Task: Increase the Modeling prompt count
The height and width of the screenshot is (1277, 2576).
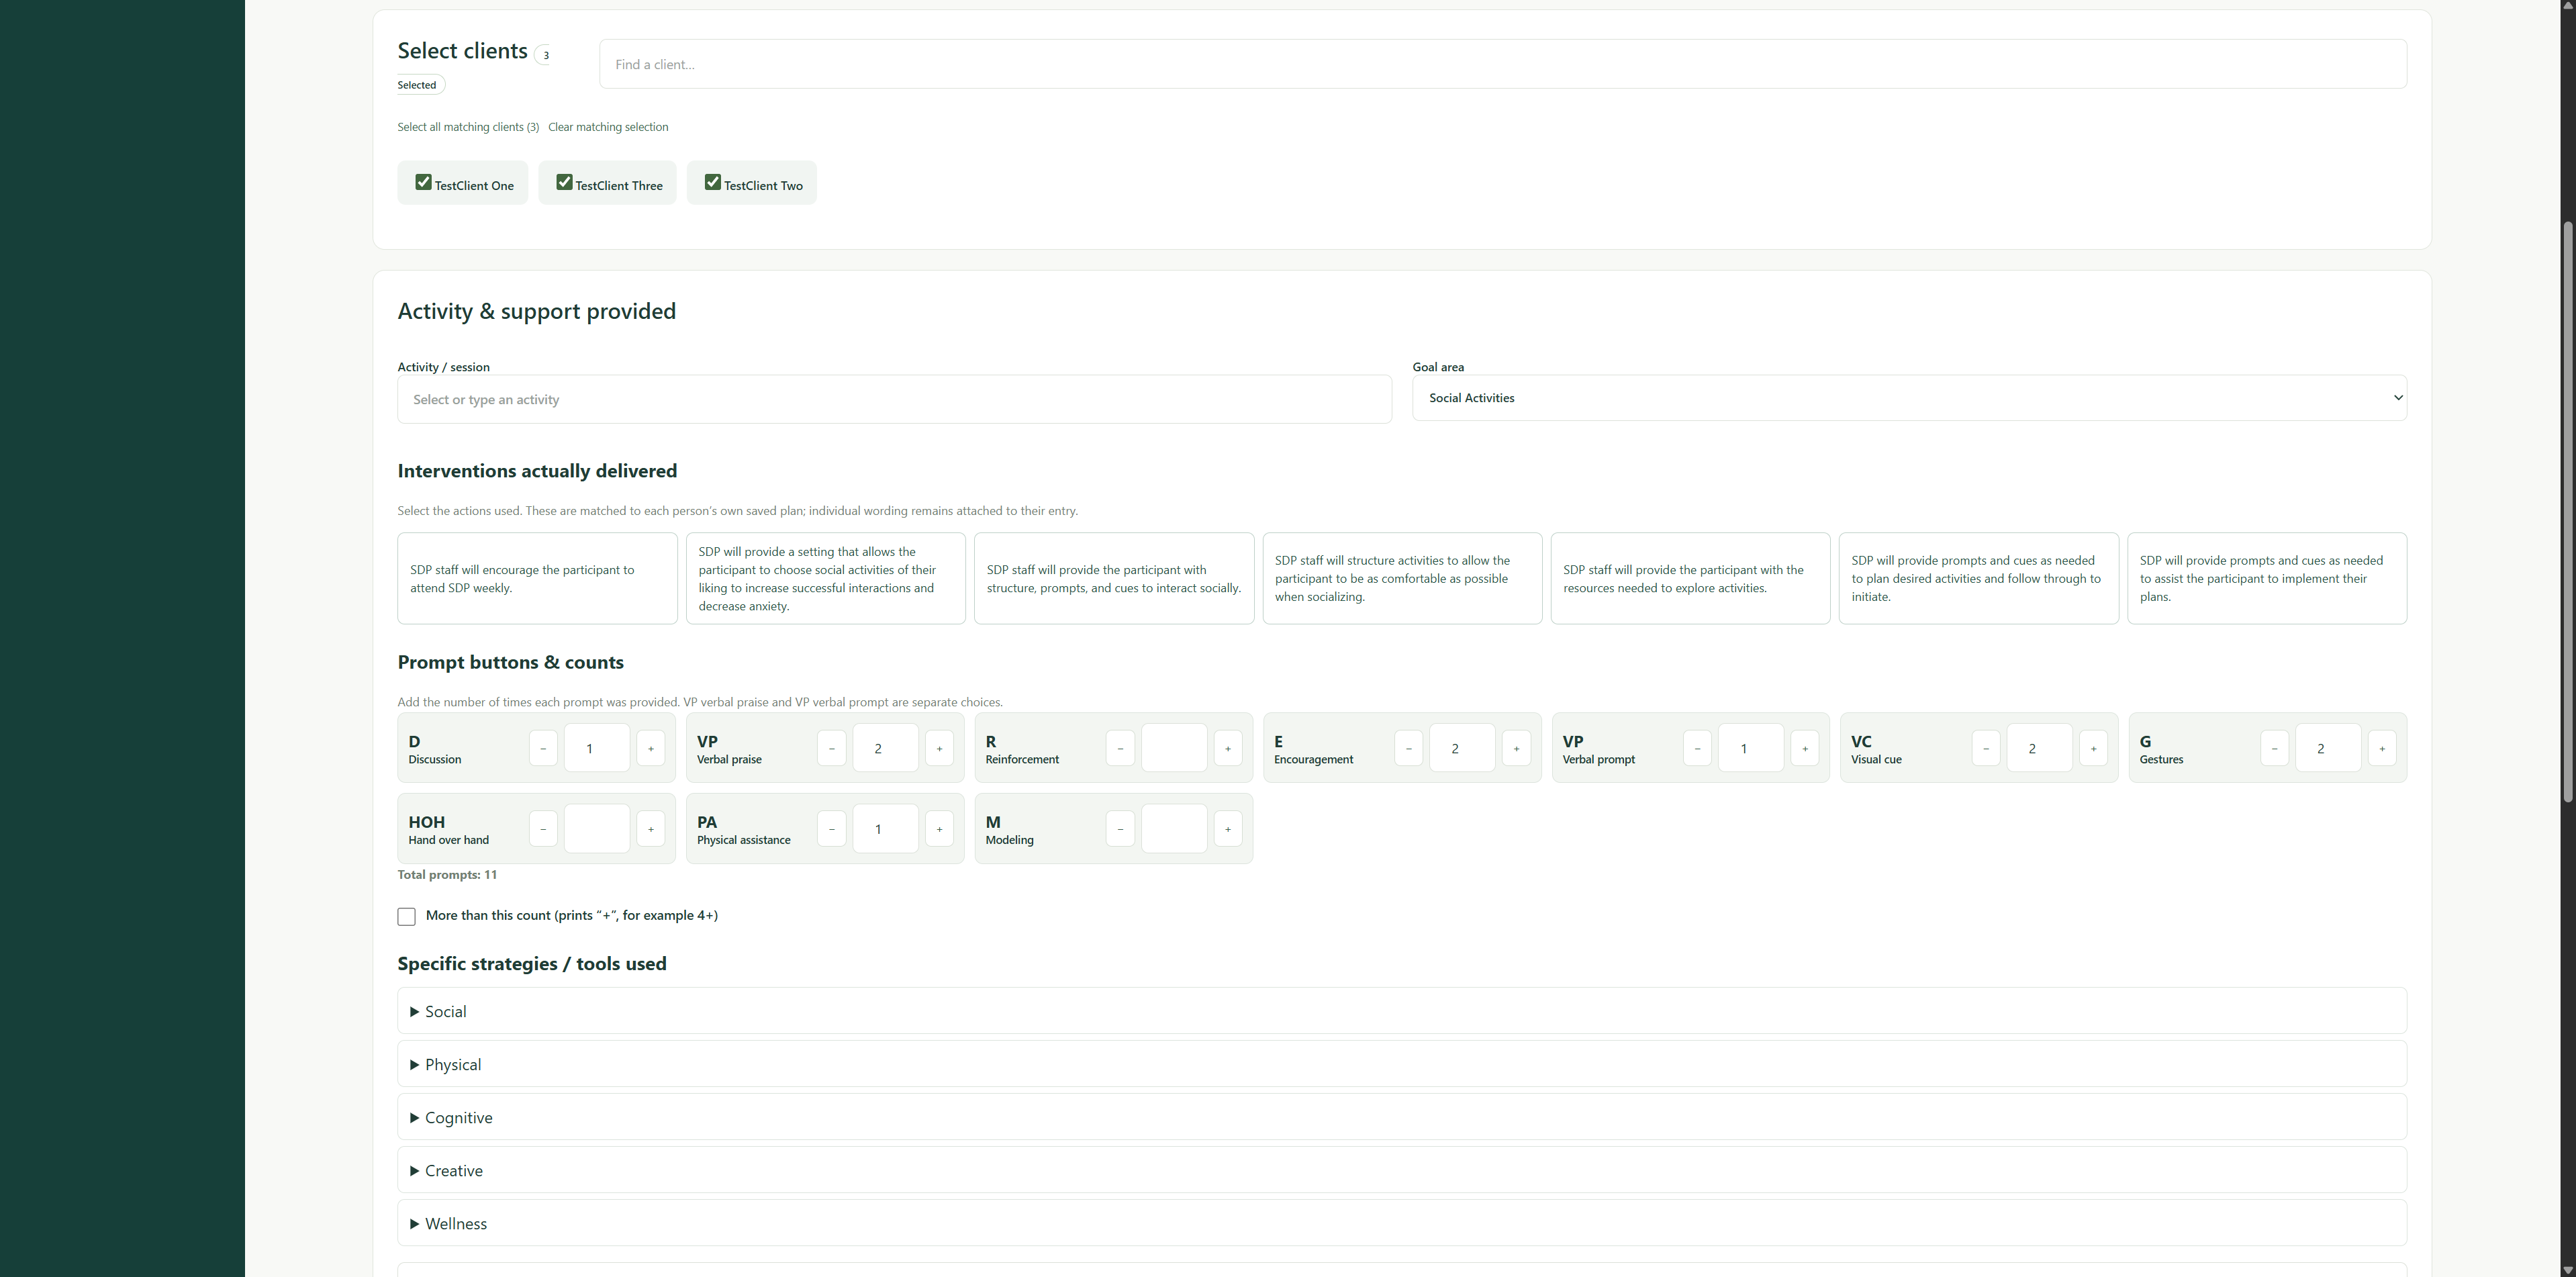Action: (1228, 829)
